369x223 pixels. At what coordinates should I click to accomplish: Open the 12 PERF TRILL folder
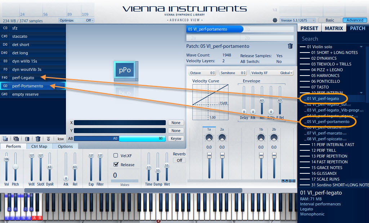click(x=324, y=150)
